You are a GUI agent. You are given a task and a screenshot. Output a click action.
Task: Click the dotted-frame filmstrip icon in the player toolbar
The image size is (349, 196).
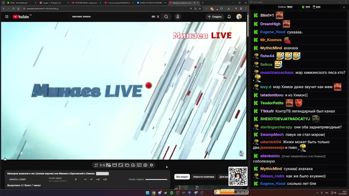coord(127,165)
